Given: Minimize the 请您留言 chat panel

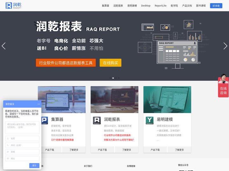Looking at the screenshot, I should (x=38, y=104).
